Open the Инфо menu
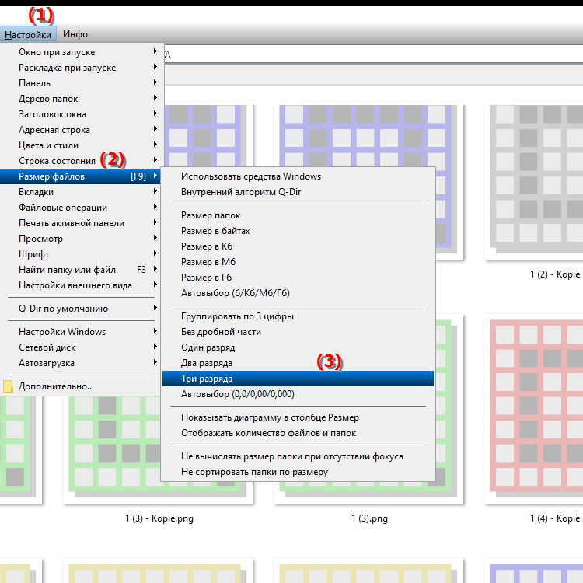Image resolution: width=583 pixels, height=583 pixels. tap(75, 34)
